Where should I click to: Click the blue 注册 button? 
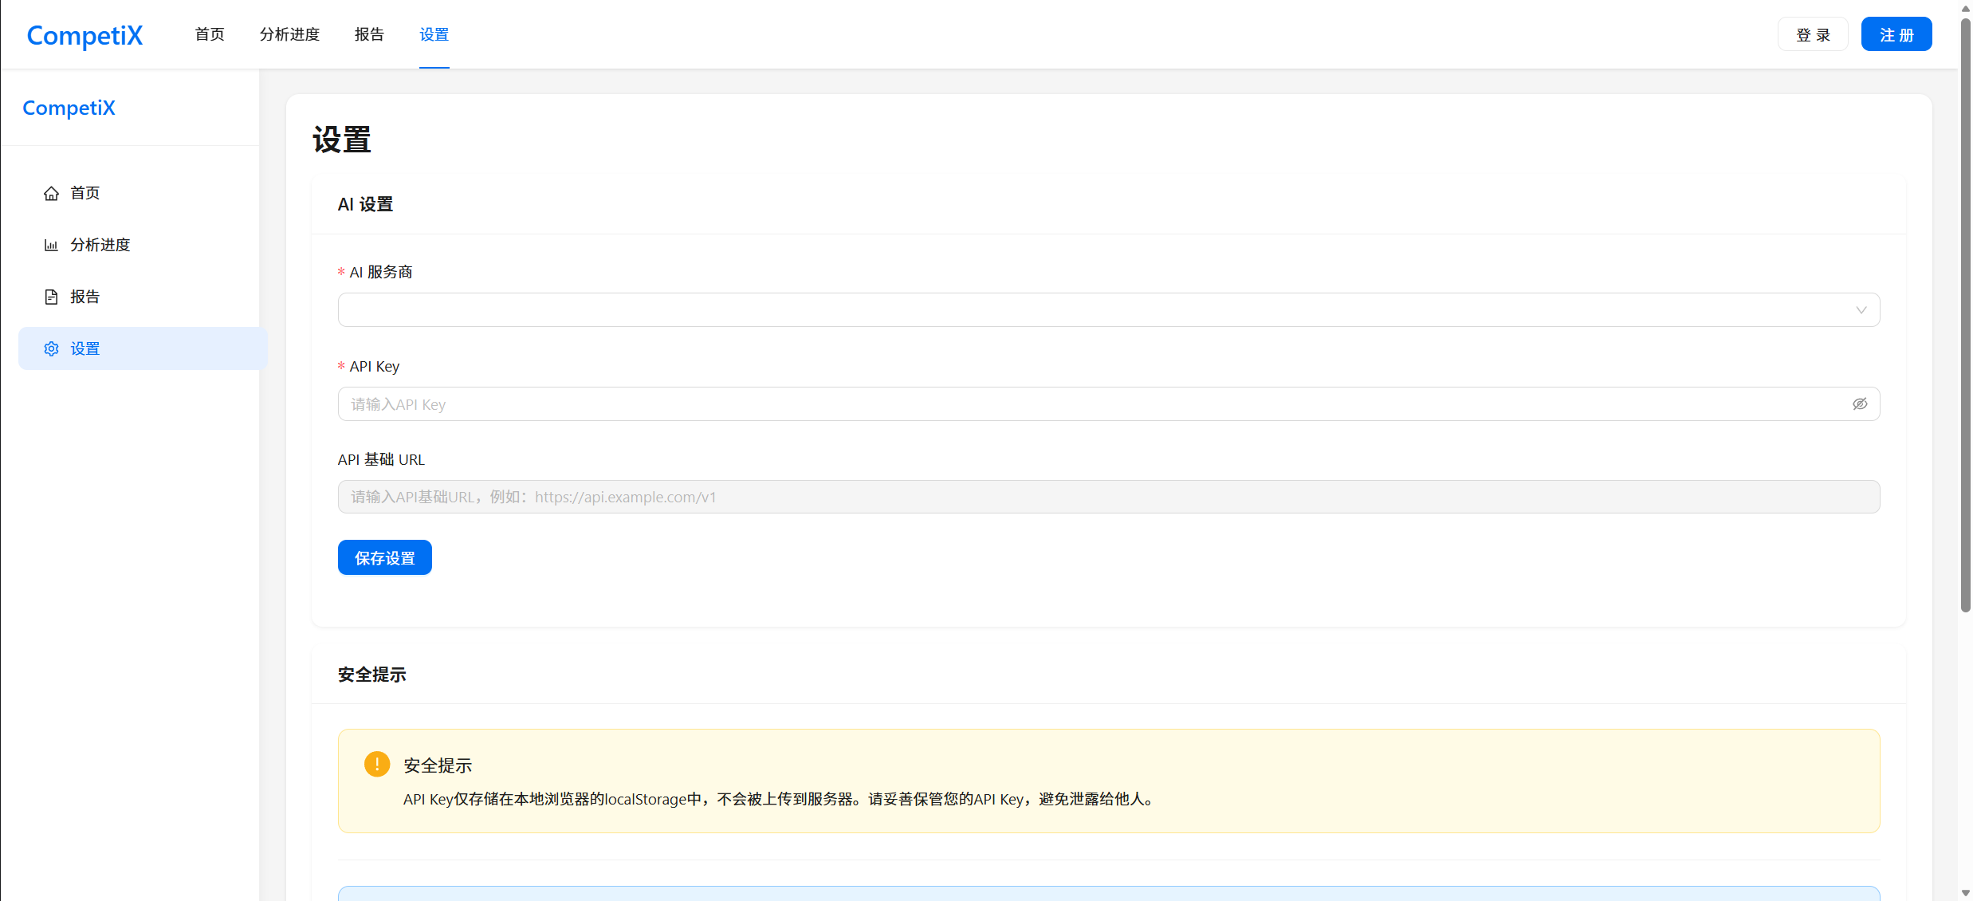pos(1896,34)
